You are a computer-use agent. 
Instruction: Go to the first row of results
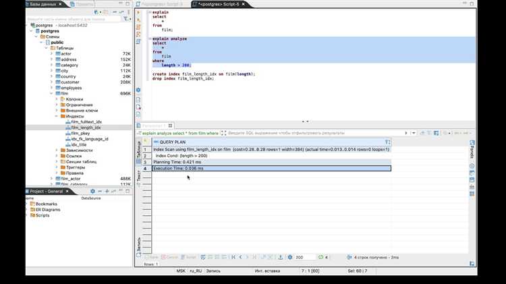pos(233,257)
